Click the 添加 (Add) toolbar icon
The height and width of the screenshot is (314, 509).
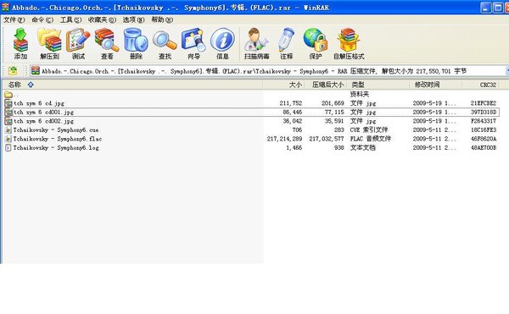click(20, 43)
